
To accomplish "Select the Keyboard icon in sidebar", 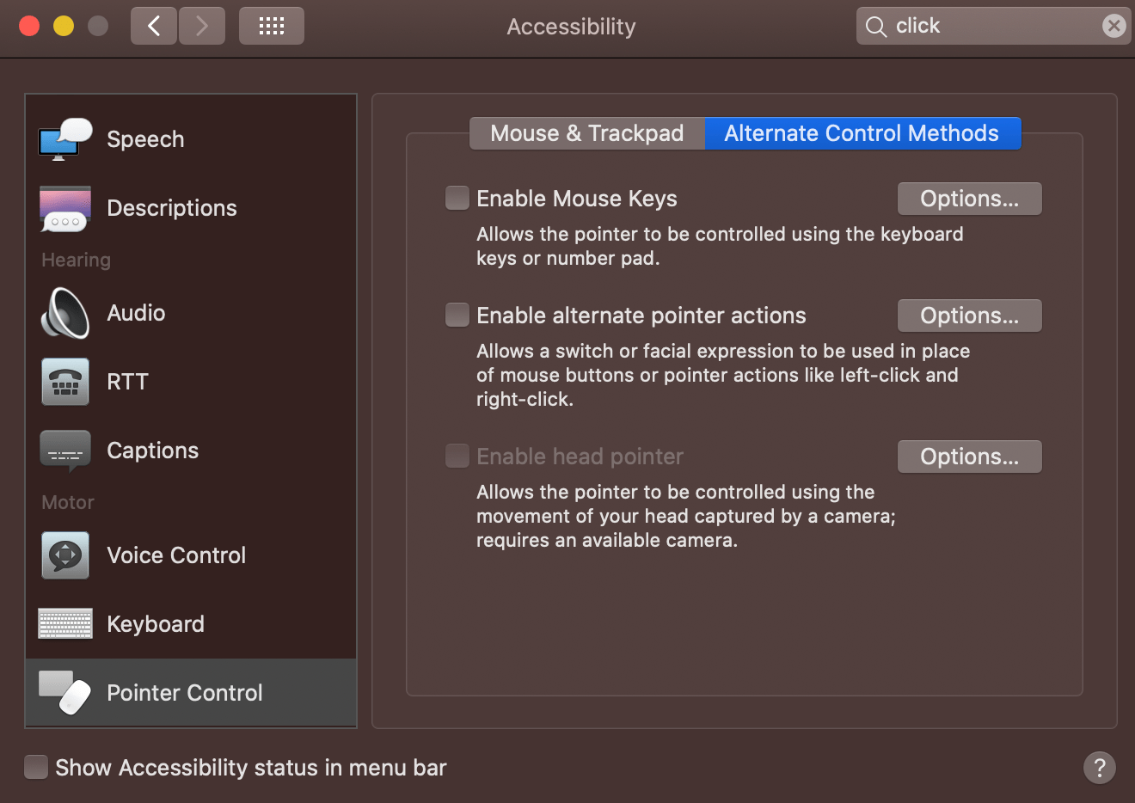I will point(64,623).
